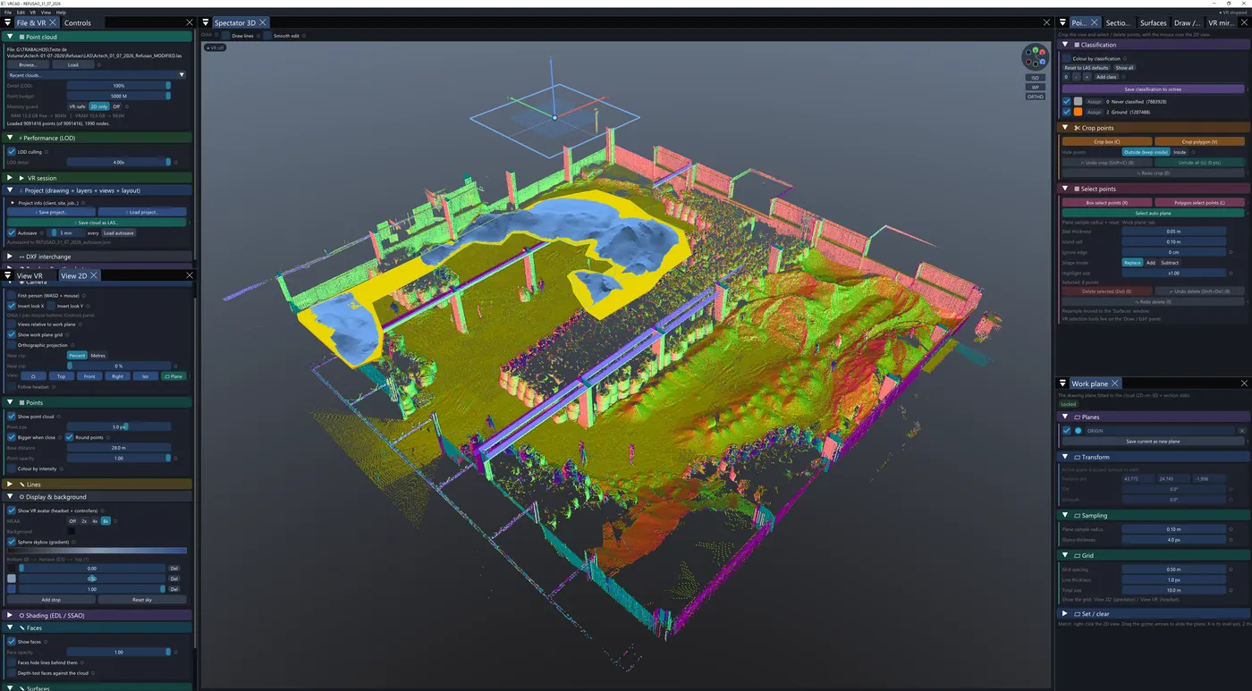The width and height of the screenshot is (1252, 691).
Task: Open the Spectator 3D panel dock menu triangle
Action: pos(206,22)
